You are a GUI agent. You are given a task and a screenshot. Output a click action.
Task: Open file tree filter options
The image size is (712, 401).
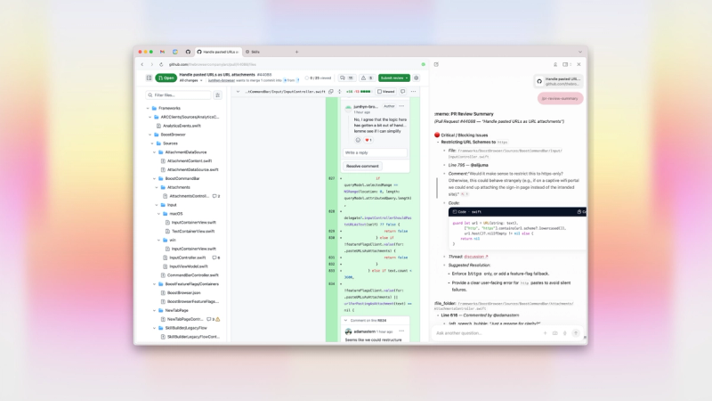217,95
